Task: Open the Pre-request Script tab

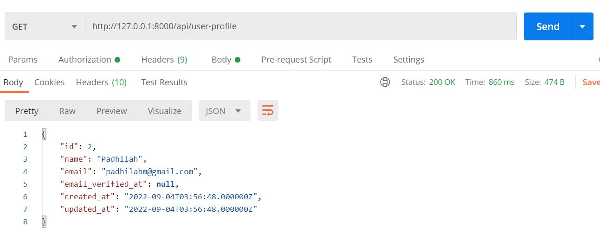Action: tap(296, 59)
